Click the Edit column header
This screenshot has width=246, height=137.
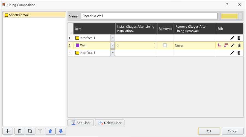[x=230, y=28]
